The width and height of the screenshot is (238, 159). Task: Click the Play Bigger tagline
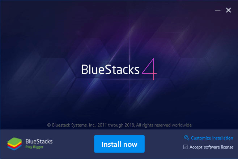coord(34,147)
